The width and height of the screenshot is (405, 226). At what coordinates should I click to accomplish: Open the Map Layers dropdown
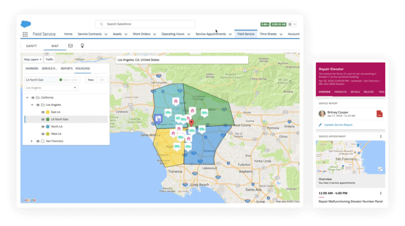coord(33,59)
